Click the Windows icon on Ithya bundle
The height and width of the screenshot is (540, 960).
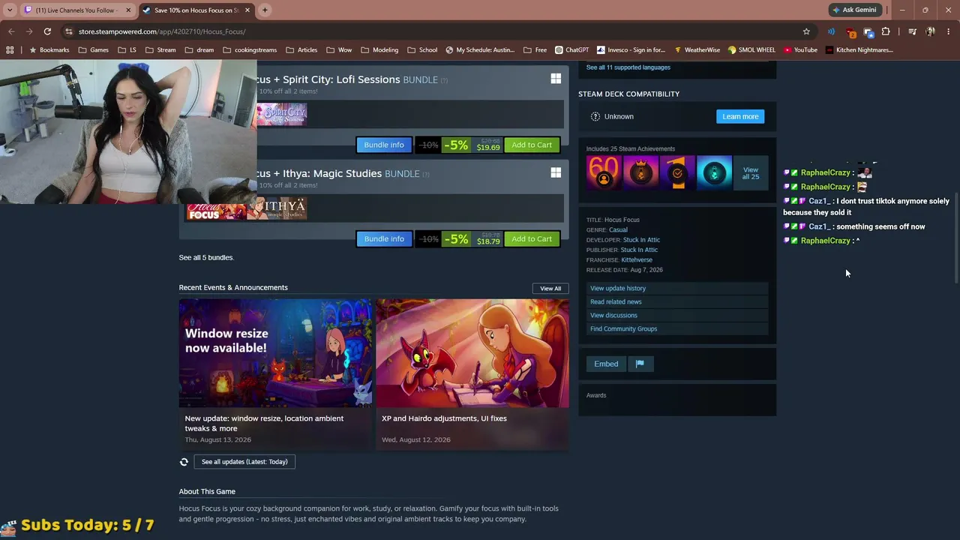click(556, 172)
